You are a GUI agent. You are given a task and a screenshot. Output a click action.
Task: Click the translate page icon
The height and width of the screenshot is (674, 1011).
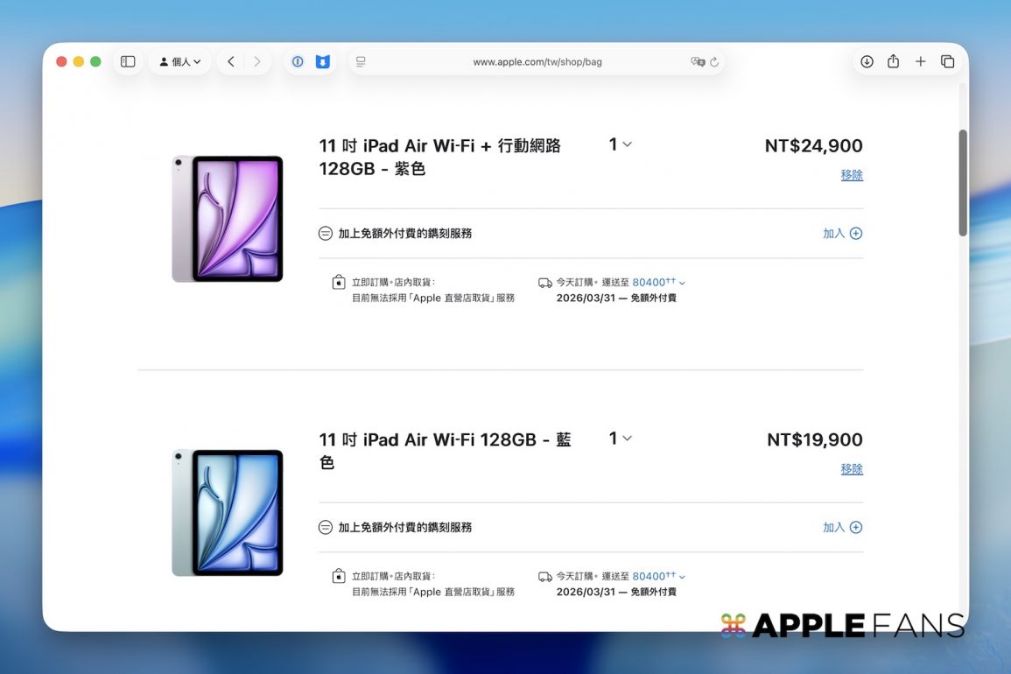pyautogui.click(x=697, y=62)
